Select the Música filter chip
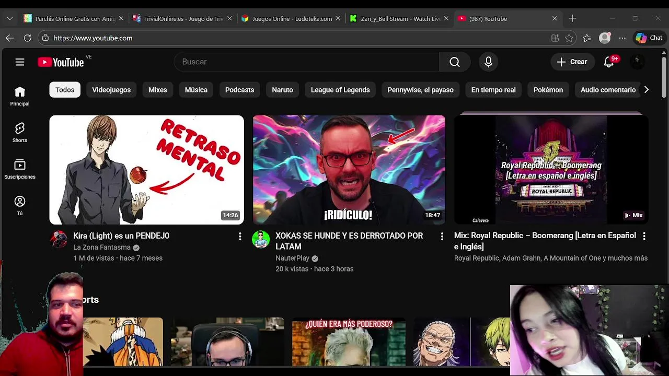Image resolution: width=669 pixels, height=376 pixels. click(196, 90)
